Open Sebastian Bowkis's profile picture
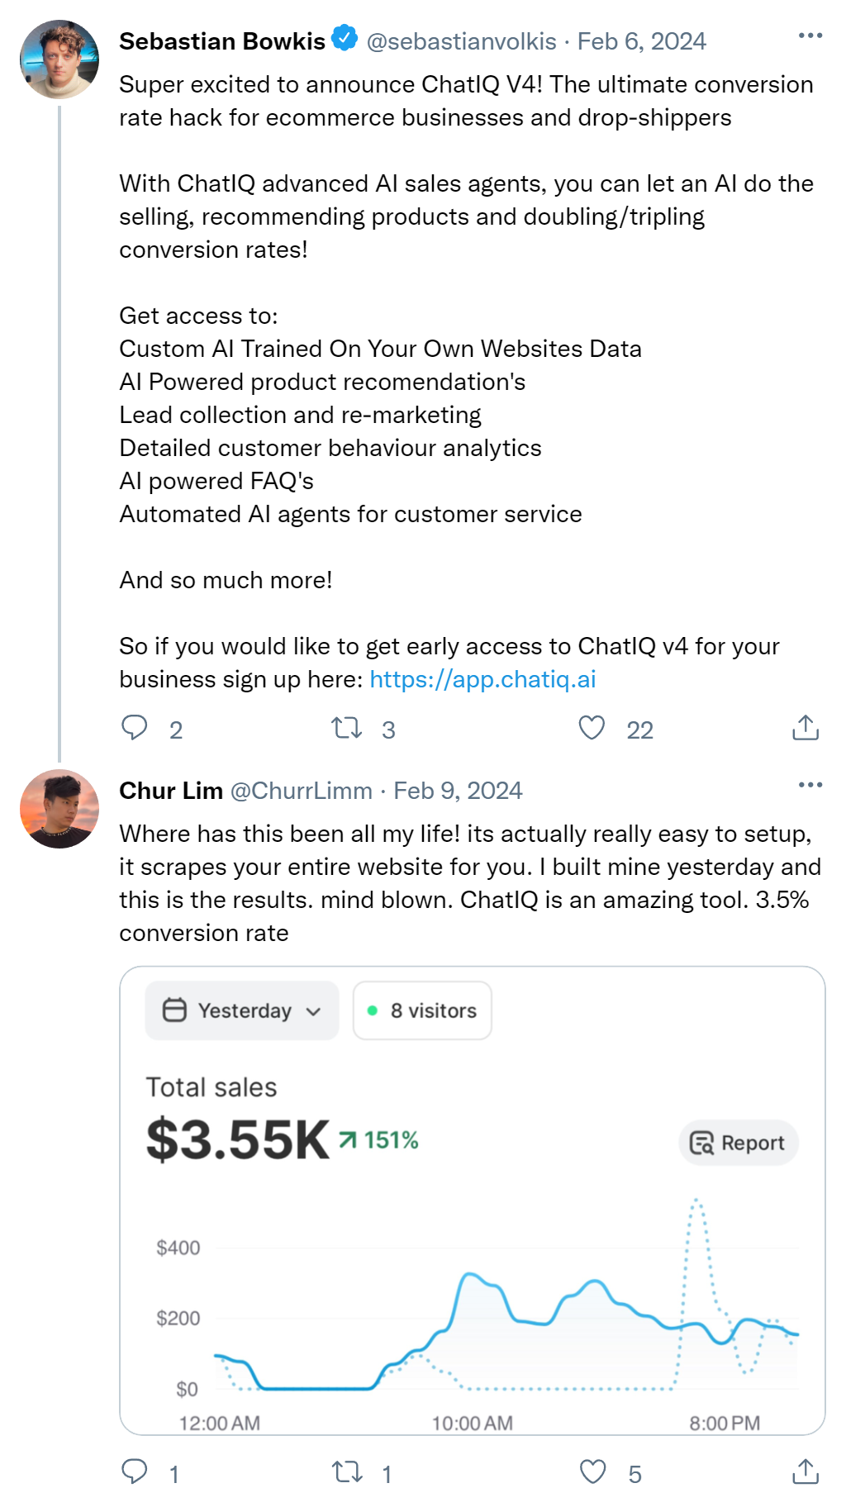The height and width of the screenshot is (1507, 846). pyautogui.click(x=59, y=59)
